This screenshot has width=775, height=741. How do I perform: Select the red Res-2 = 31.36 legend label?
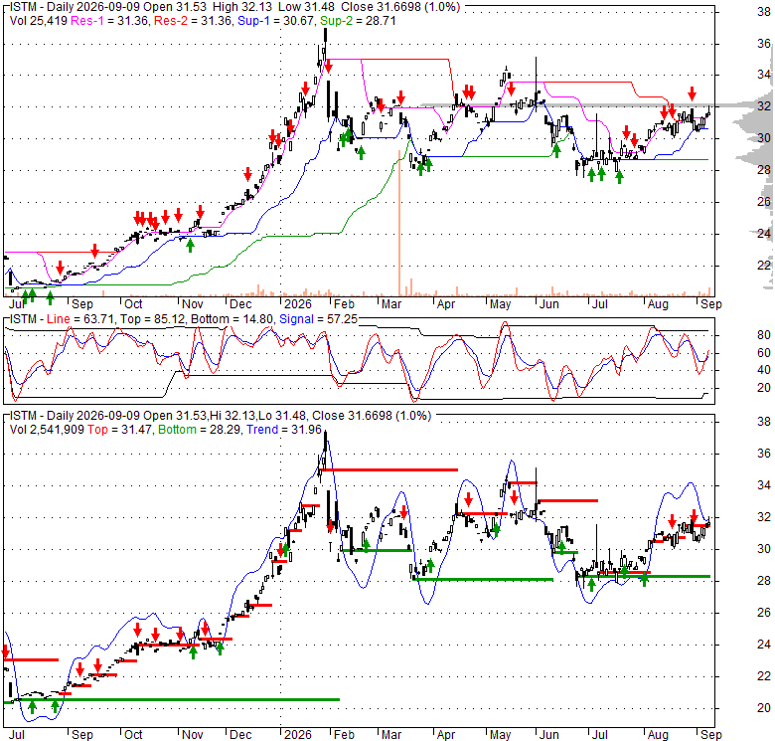193,21
